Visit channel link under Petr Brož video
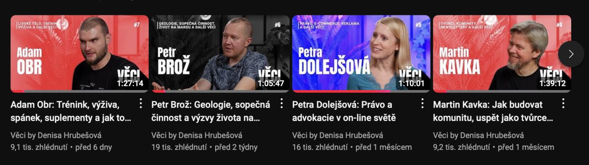The height and width of the screenshot is (165, 589). coord(197,135)
